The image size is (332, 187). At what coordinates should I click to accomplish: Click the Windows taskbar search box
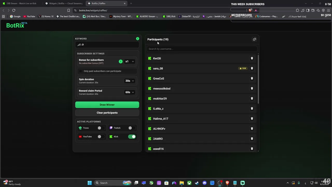(x=113, y=183)
